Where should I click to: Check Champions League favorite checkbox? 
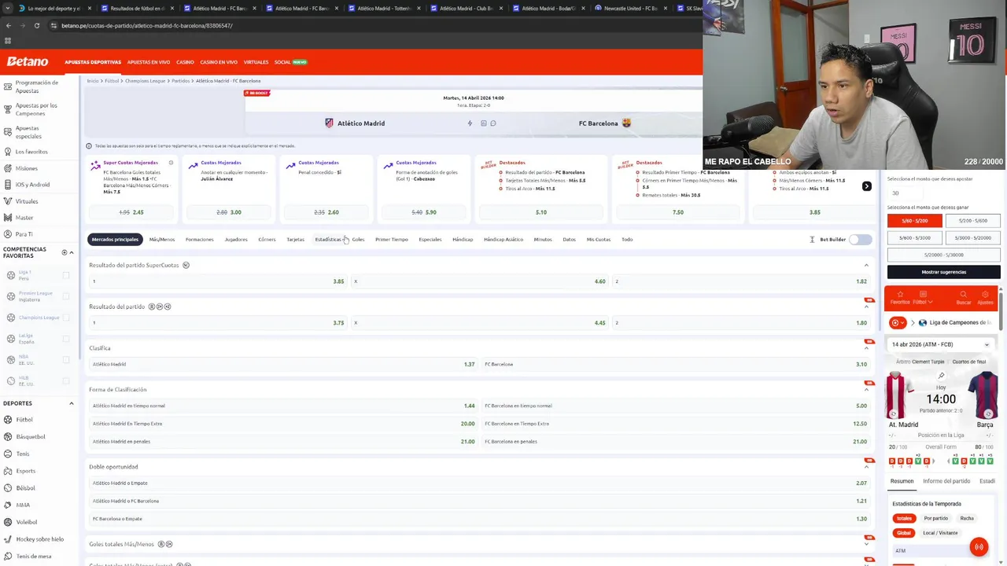coord(66,318)
